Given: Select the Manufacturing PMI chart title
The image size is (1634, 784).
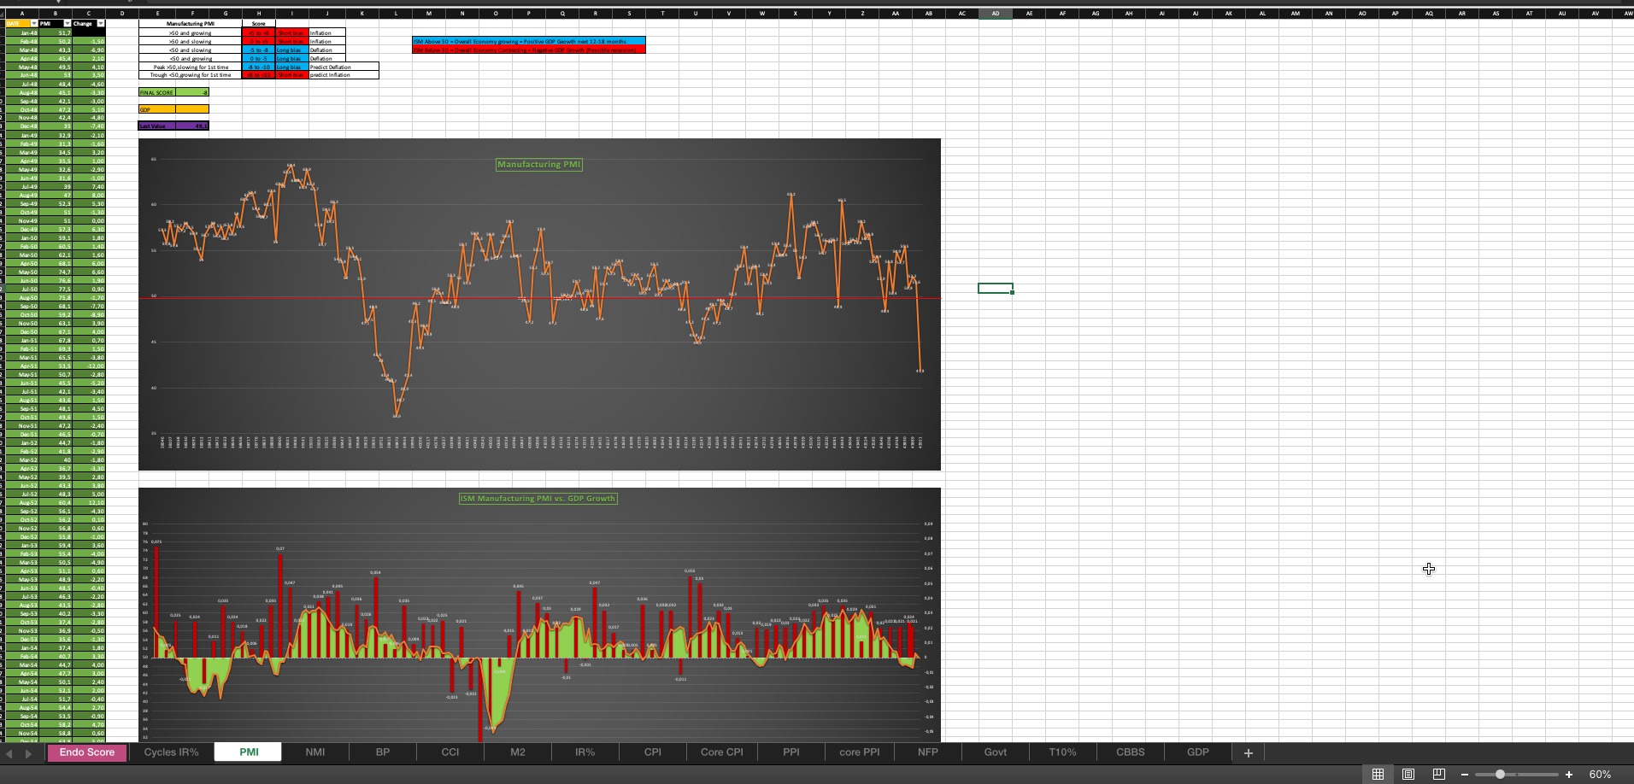Looking at the screenshot, I should 539,164.
